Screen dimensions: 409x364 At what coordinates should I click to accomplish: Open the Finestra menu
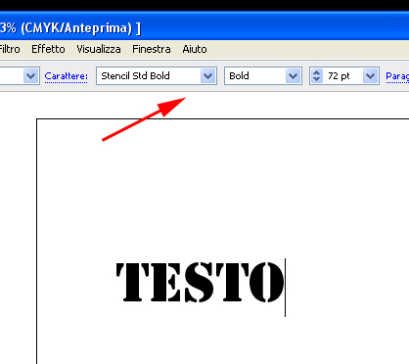coord(152,49)
